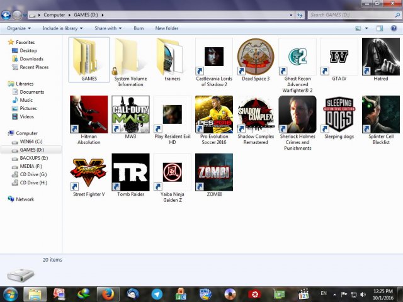Click the Burn toolbar button
This screenshot has height=302, width=403.
[x=139, y=28]
